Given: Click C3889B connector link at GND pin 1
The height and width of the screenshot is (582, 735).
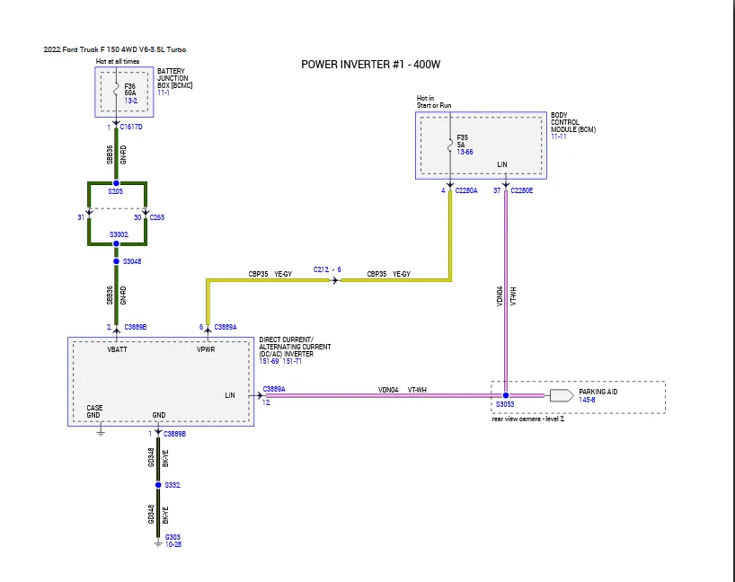Looking at the screenshot, I should pos(174,434).
